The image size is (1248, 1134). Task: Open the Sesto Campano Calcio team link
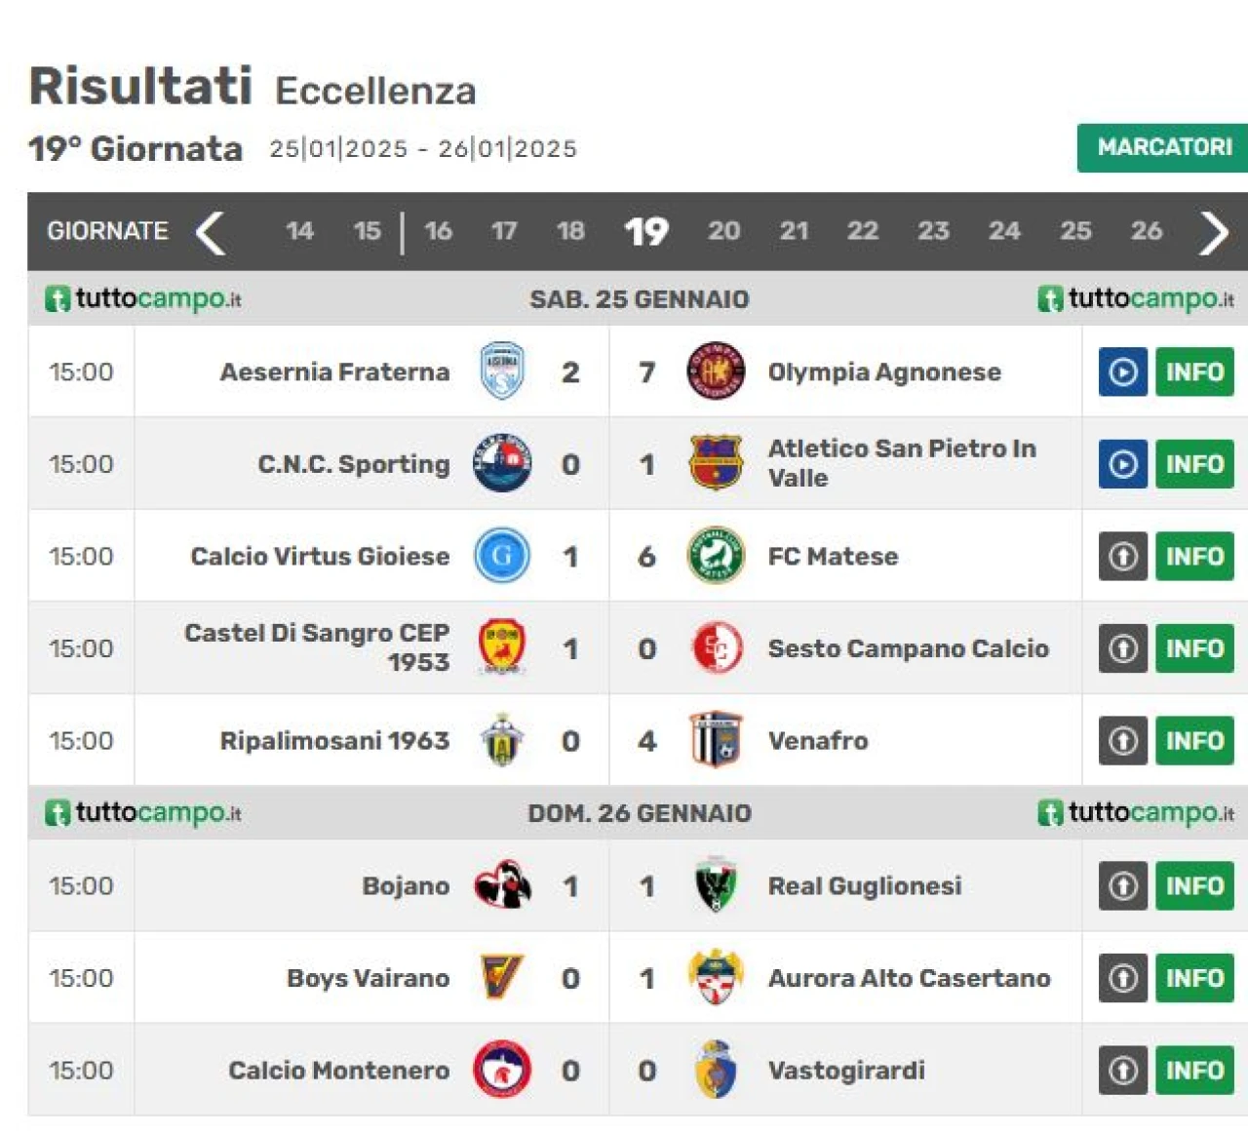point(908,648)
